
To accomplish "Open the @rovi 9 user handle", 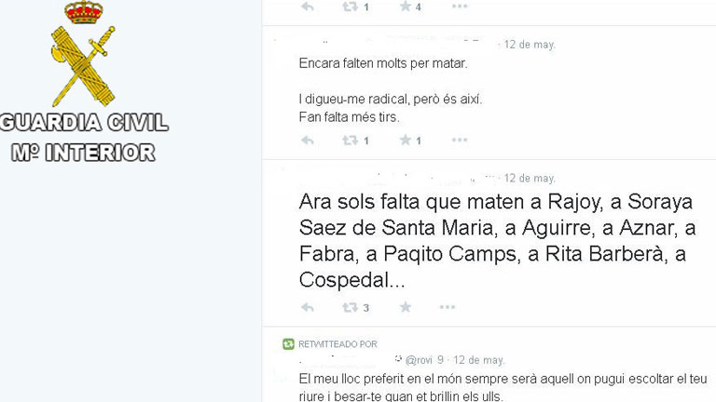I will (x=424, y=360).
